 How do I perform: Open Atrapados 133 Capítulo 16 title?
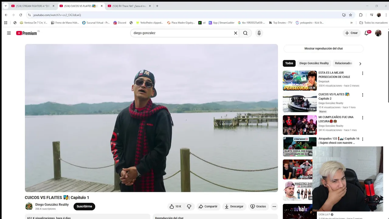coord(339,141)
